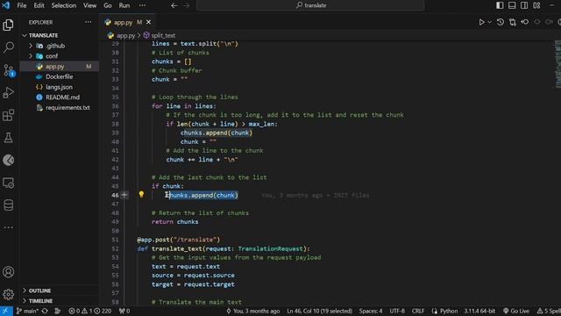
Task: Collapse the TRANSLATE folder section
Action: (x=59, y=35)
